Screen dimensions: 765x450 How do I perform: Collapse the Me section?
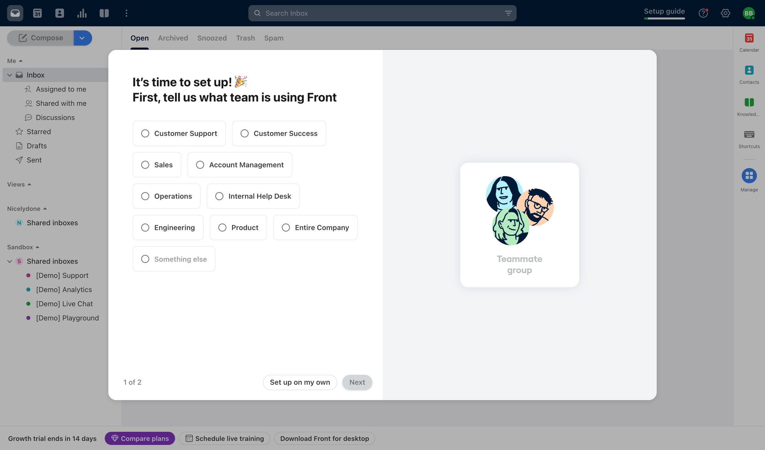point(15,61)
